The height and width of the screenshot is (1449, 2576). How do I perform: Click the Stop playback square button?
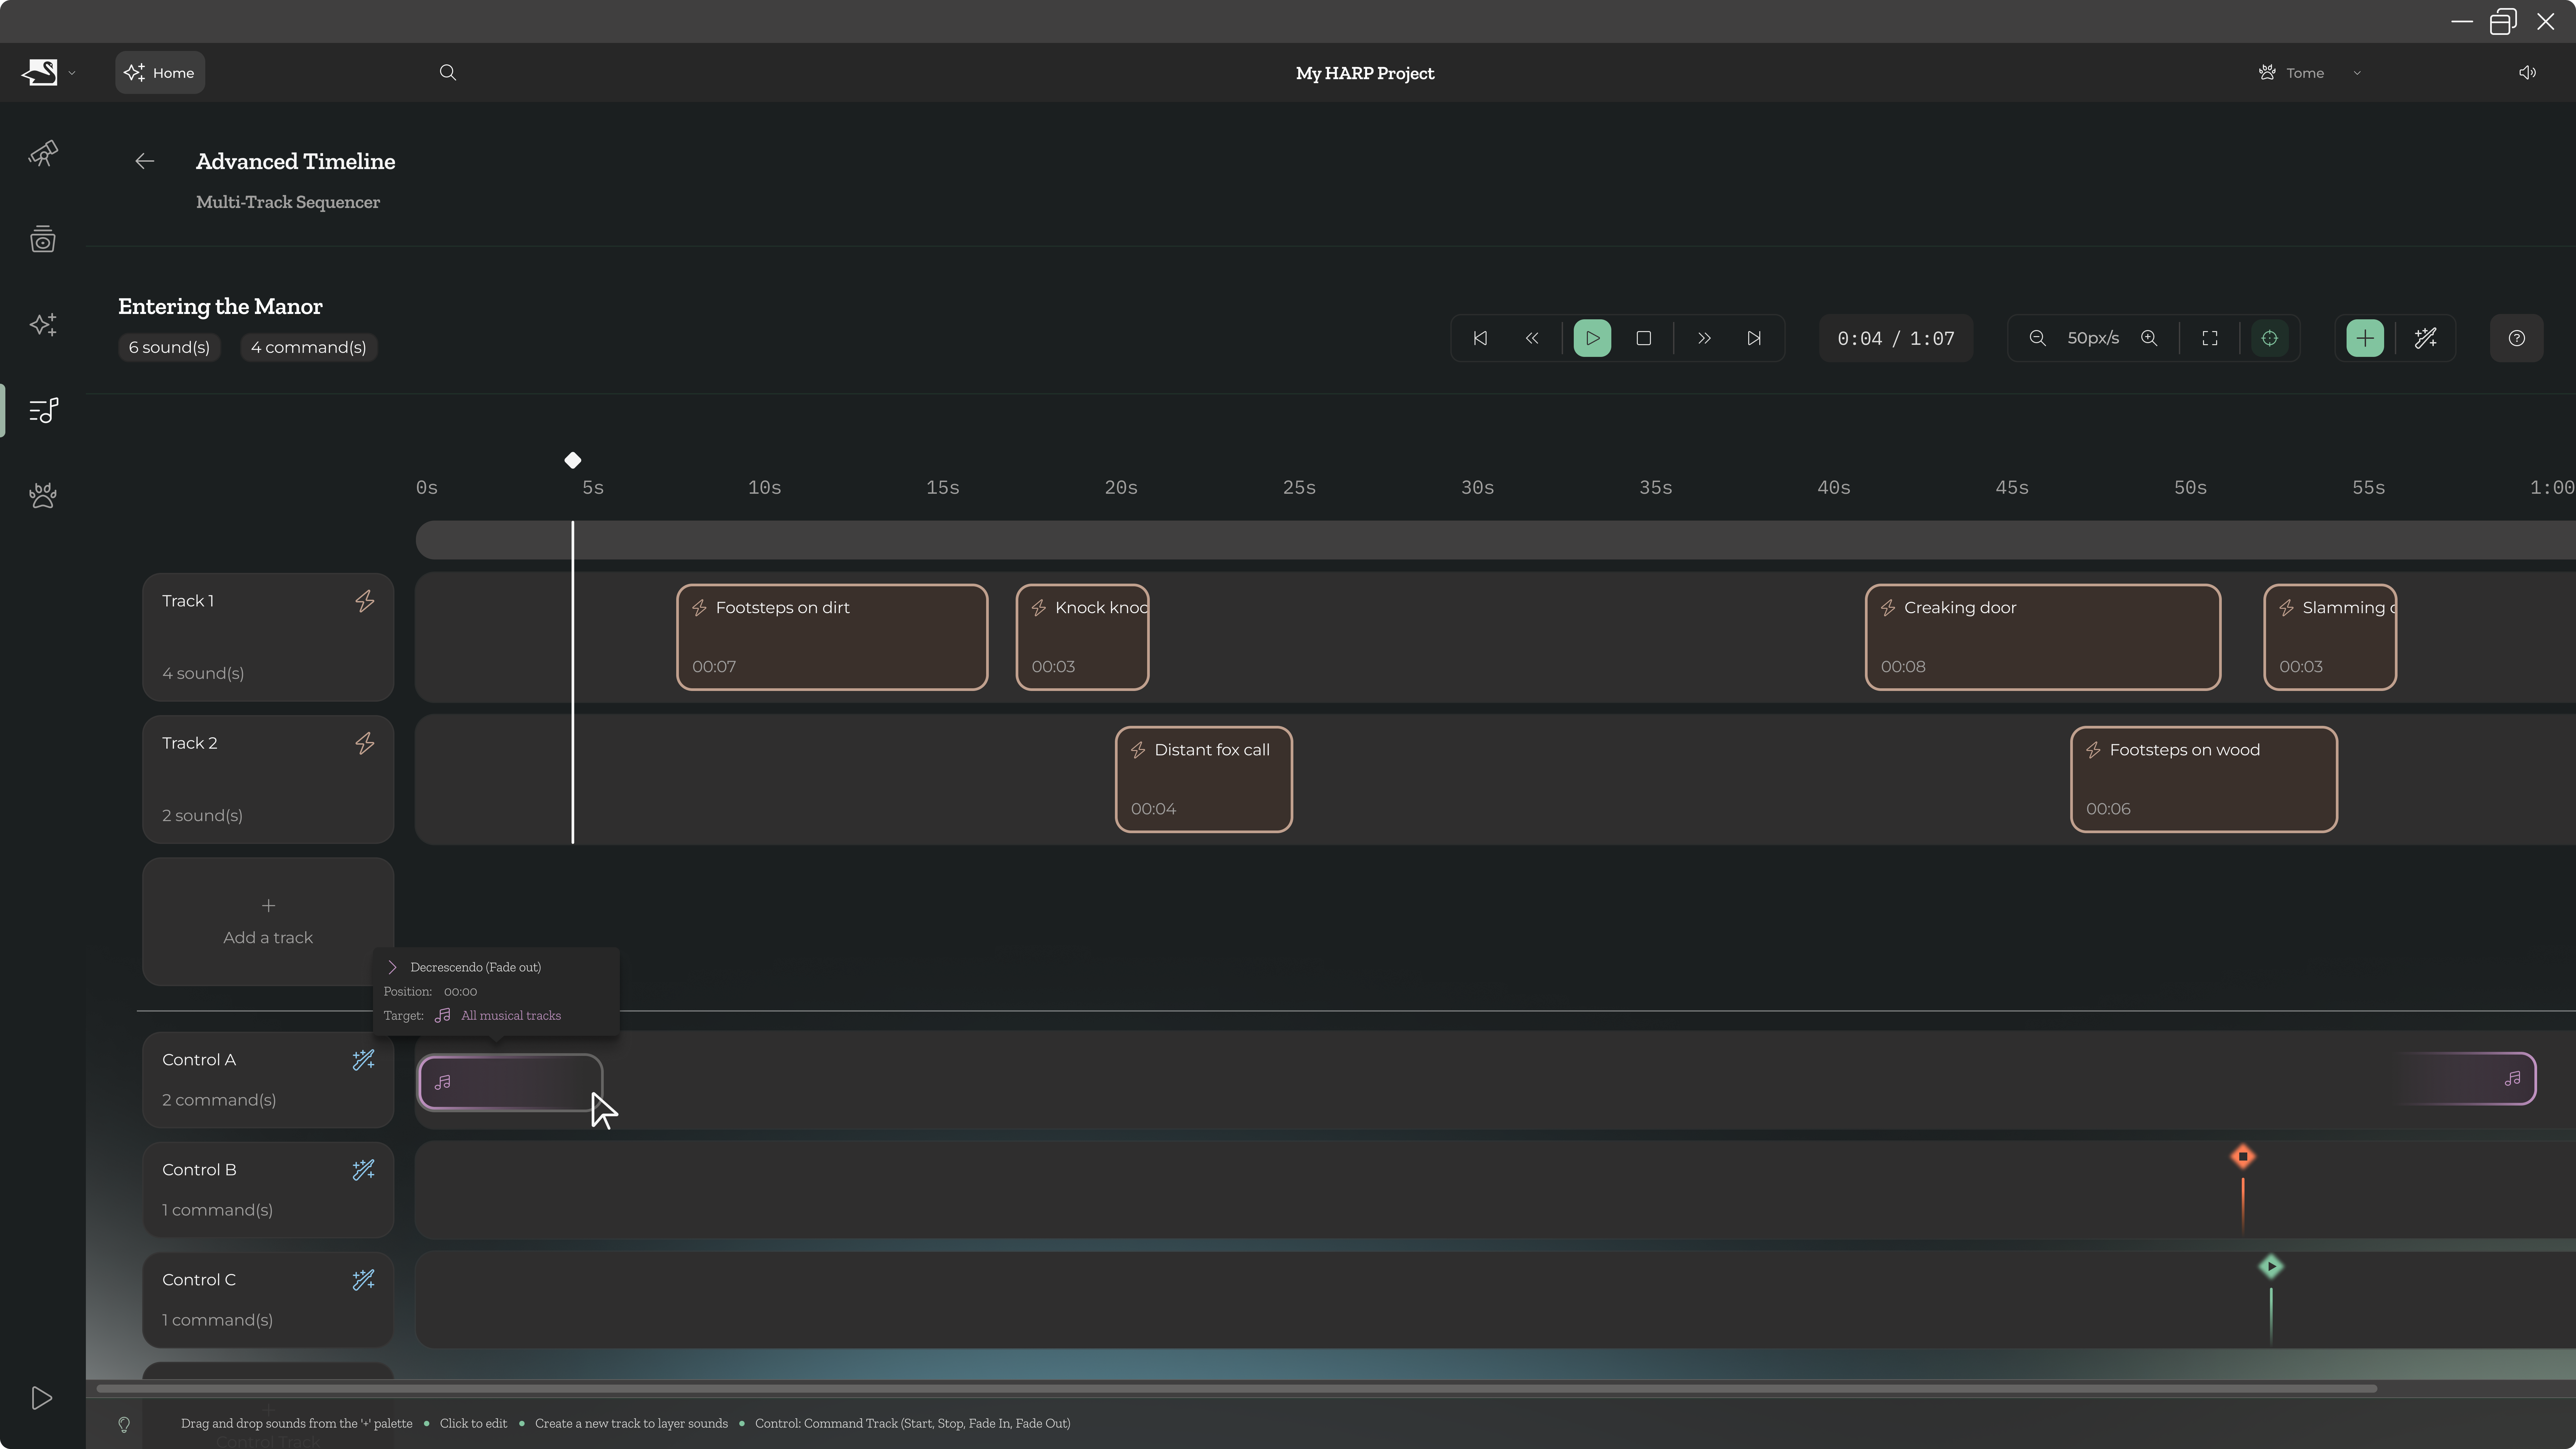pyautogui.click(x=1643, y=338)
